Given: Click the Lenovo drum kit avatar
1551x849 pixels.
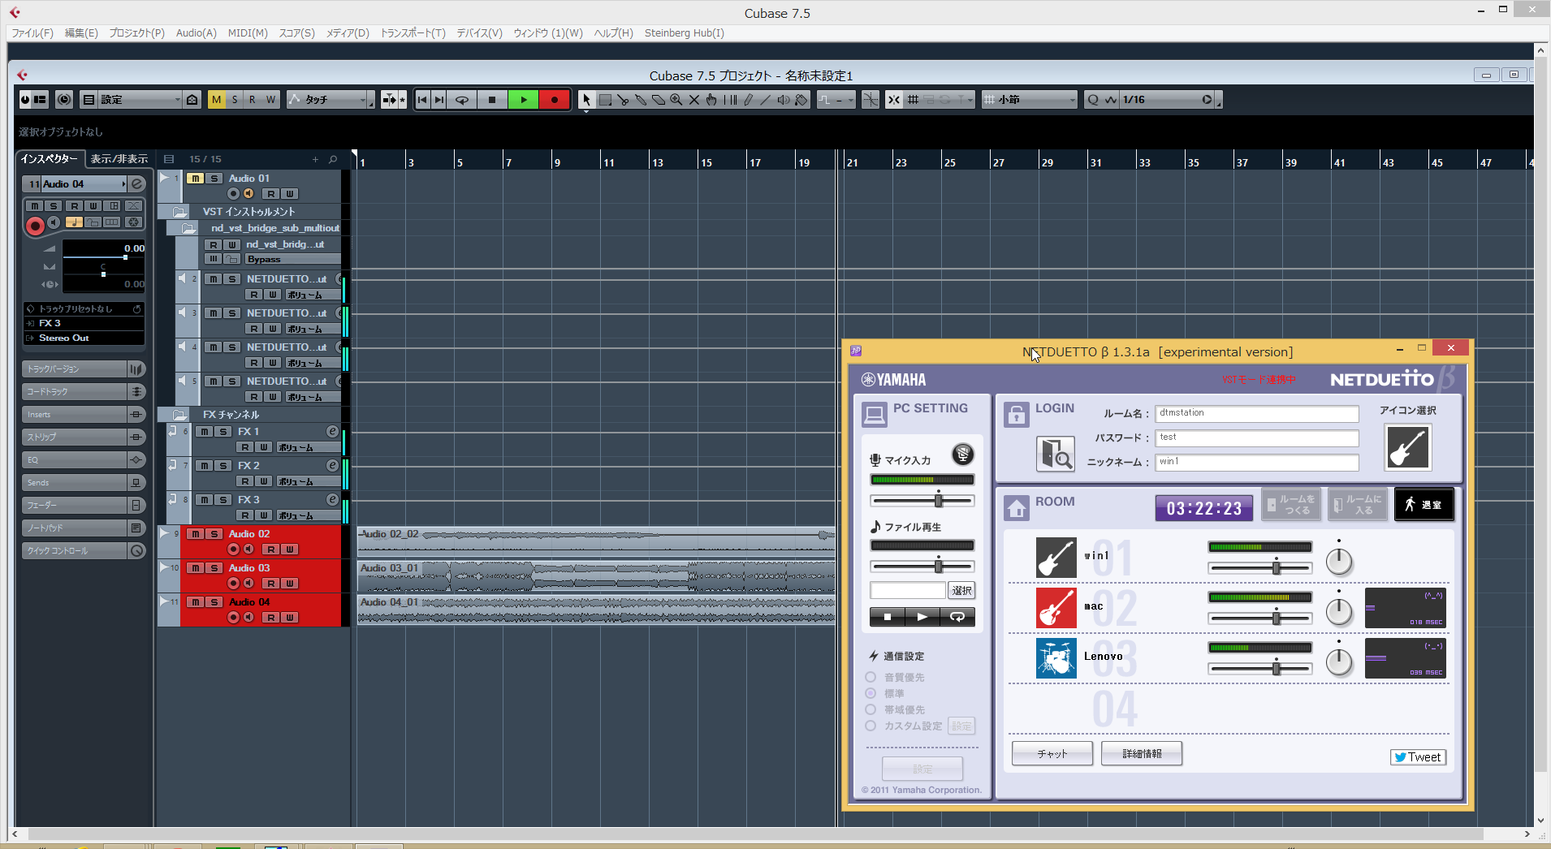Looking at the screenshot, I should (1056, 658).
